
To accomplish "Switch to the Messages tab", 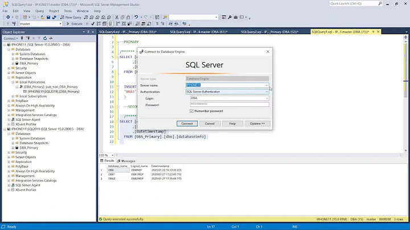I will pos(126,161).
